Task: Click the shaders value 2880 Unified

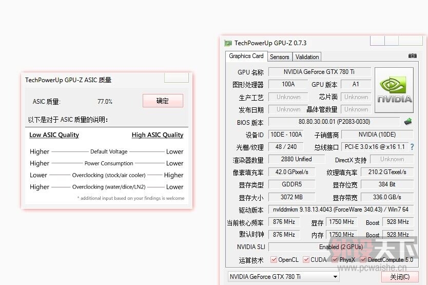Action: tap(297, 159)
